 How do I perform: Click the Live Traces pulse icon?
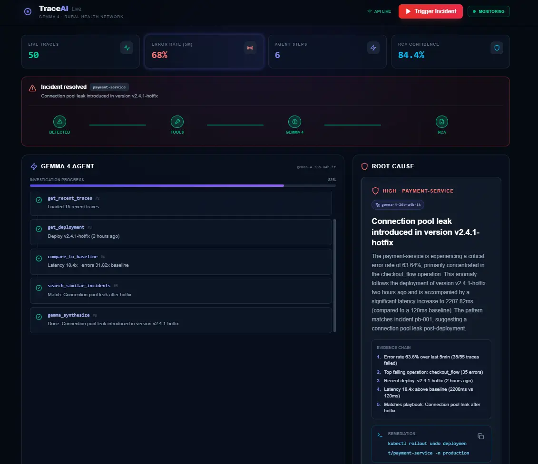tap(127, 48)
